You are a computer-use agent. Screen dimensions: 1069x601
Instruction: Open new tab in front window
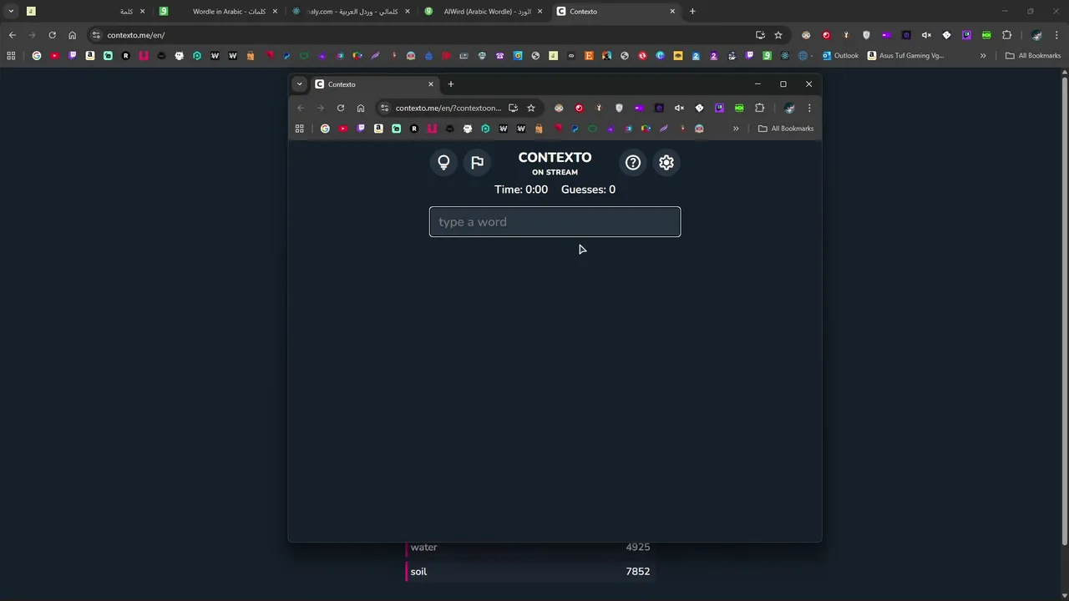[x=451, y=84]
